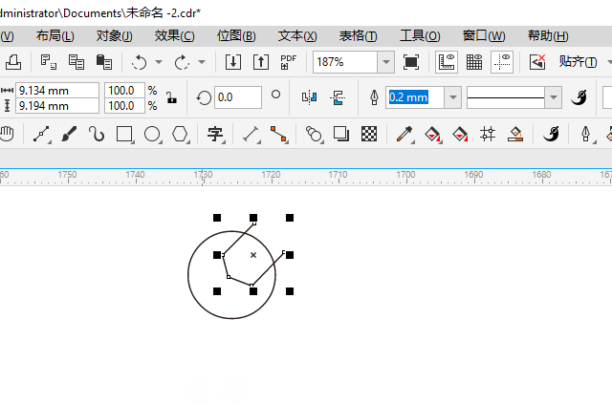Image resolution: width=612 pixels, height=405 pixels.
Task: Select the Pan hand tool
Action: tap(7, 134)
